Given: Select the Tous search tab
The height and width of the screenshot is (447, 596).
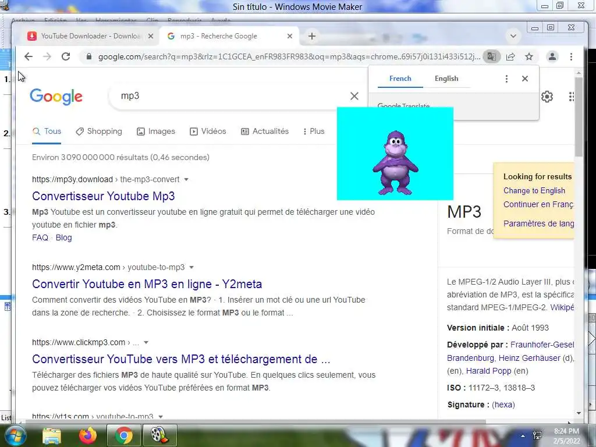Looking at the screenshot, I should coord(47,131).
